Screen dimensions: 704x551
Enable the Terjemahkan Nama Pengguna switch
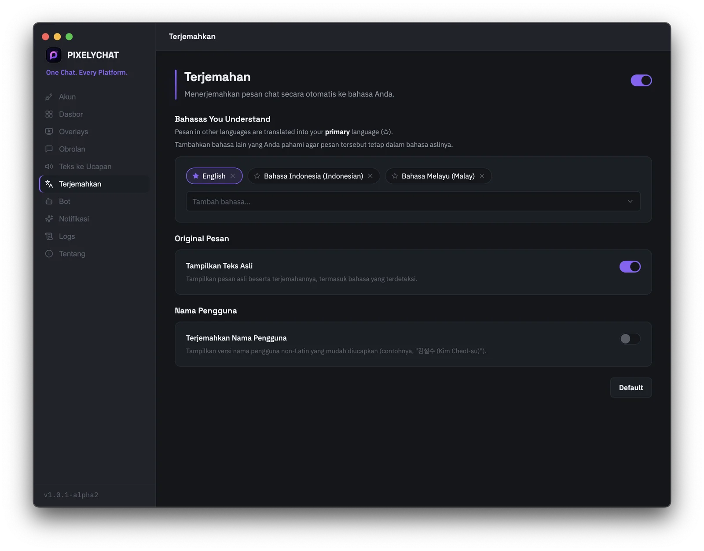(630, 339)
